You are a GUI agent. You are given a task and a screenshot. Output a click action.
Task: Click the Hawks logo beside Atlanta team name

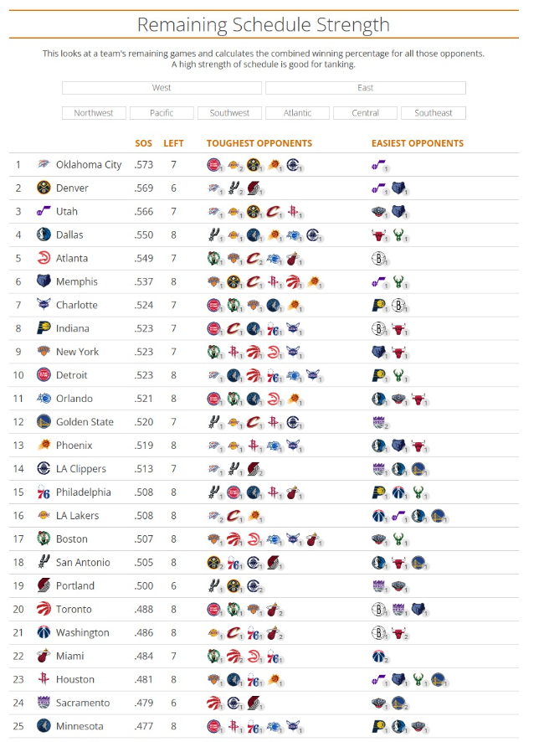coord(44,259)
